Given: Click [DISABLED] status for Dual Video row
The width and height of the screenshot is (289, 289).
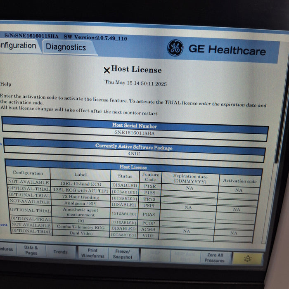Looking at the screenshot, I should click(123, 235).
